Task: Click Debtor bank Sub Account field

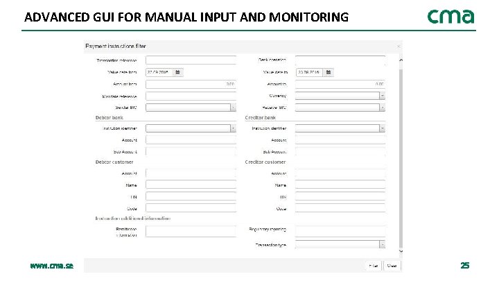Action: click(191, 152)
